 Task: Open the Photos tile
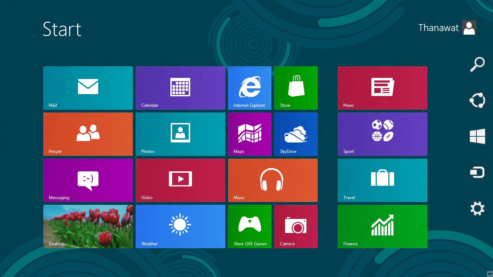180,134
